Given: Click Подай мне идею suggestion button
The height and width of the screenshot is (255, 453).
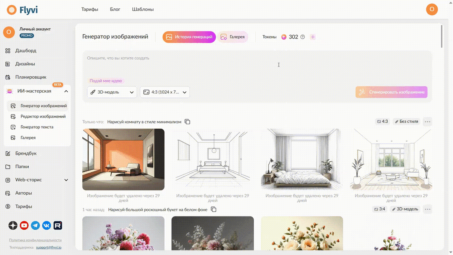Looking at the screenshot, I should tap(106, 81).
